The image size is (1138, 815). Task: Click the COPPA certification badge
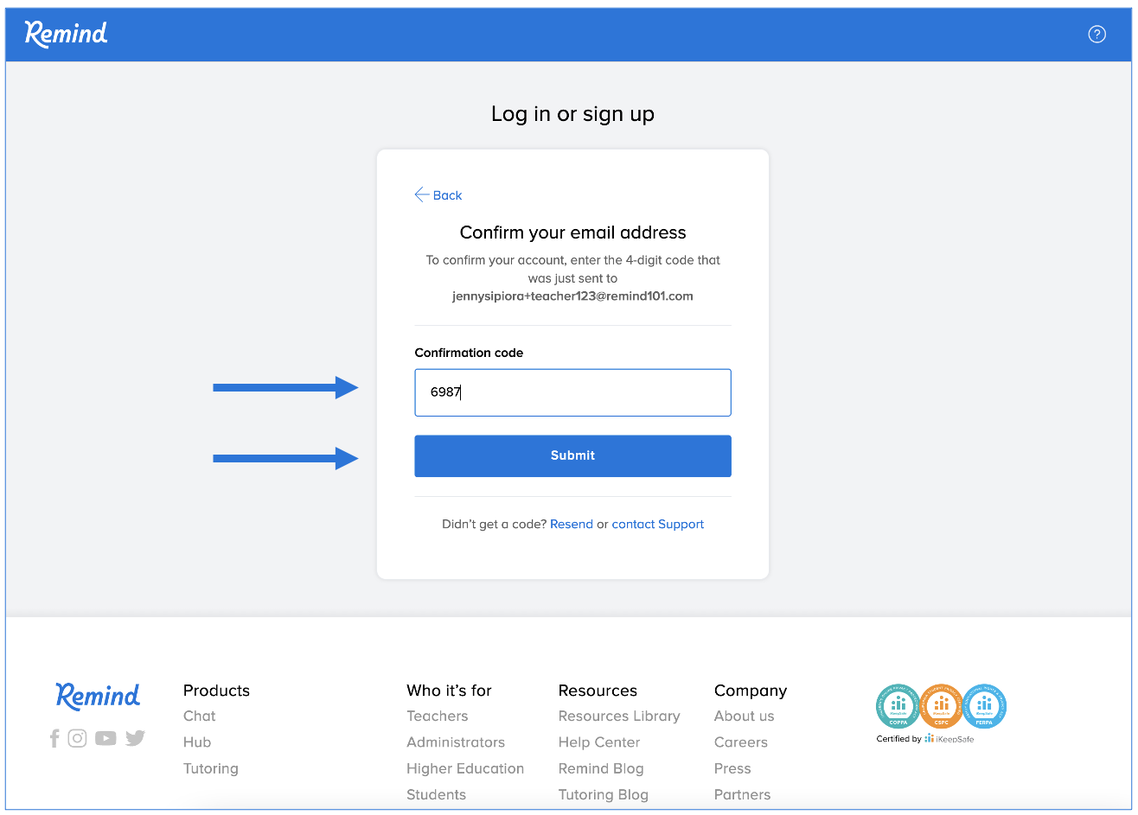point(898,706)
